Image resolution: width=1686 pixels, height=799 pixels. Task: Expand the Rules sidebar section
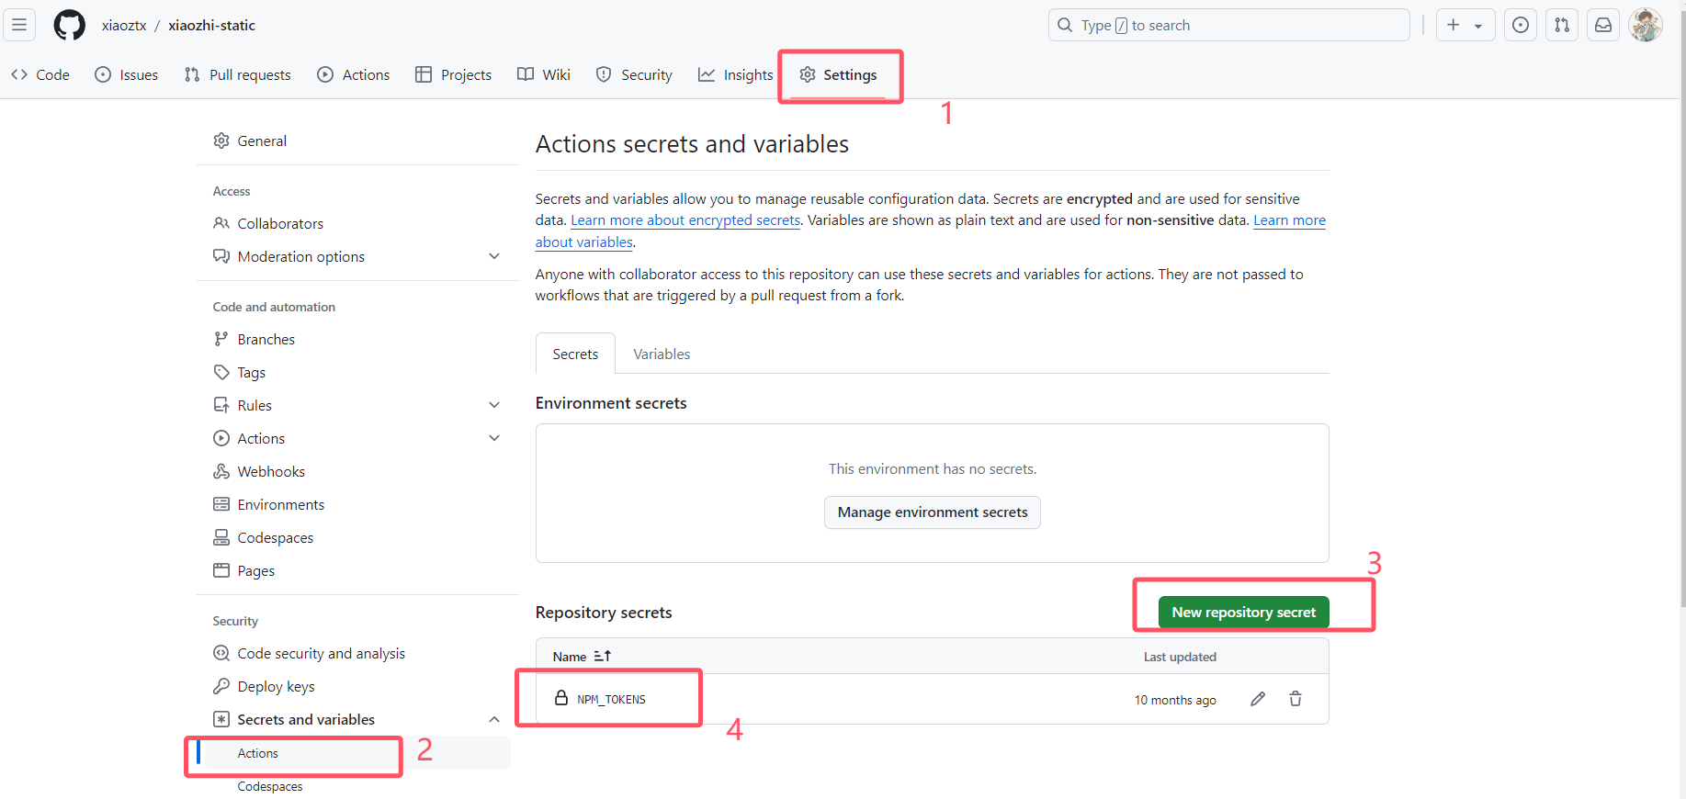493,405
